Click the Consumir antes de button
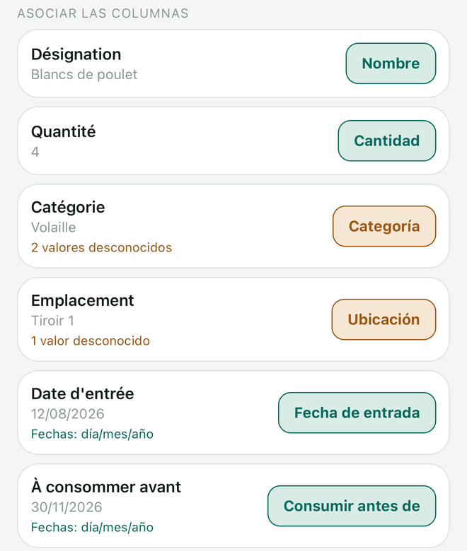 tap(352, 506)
